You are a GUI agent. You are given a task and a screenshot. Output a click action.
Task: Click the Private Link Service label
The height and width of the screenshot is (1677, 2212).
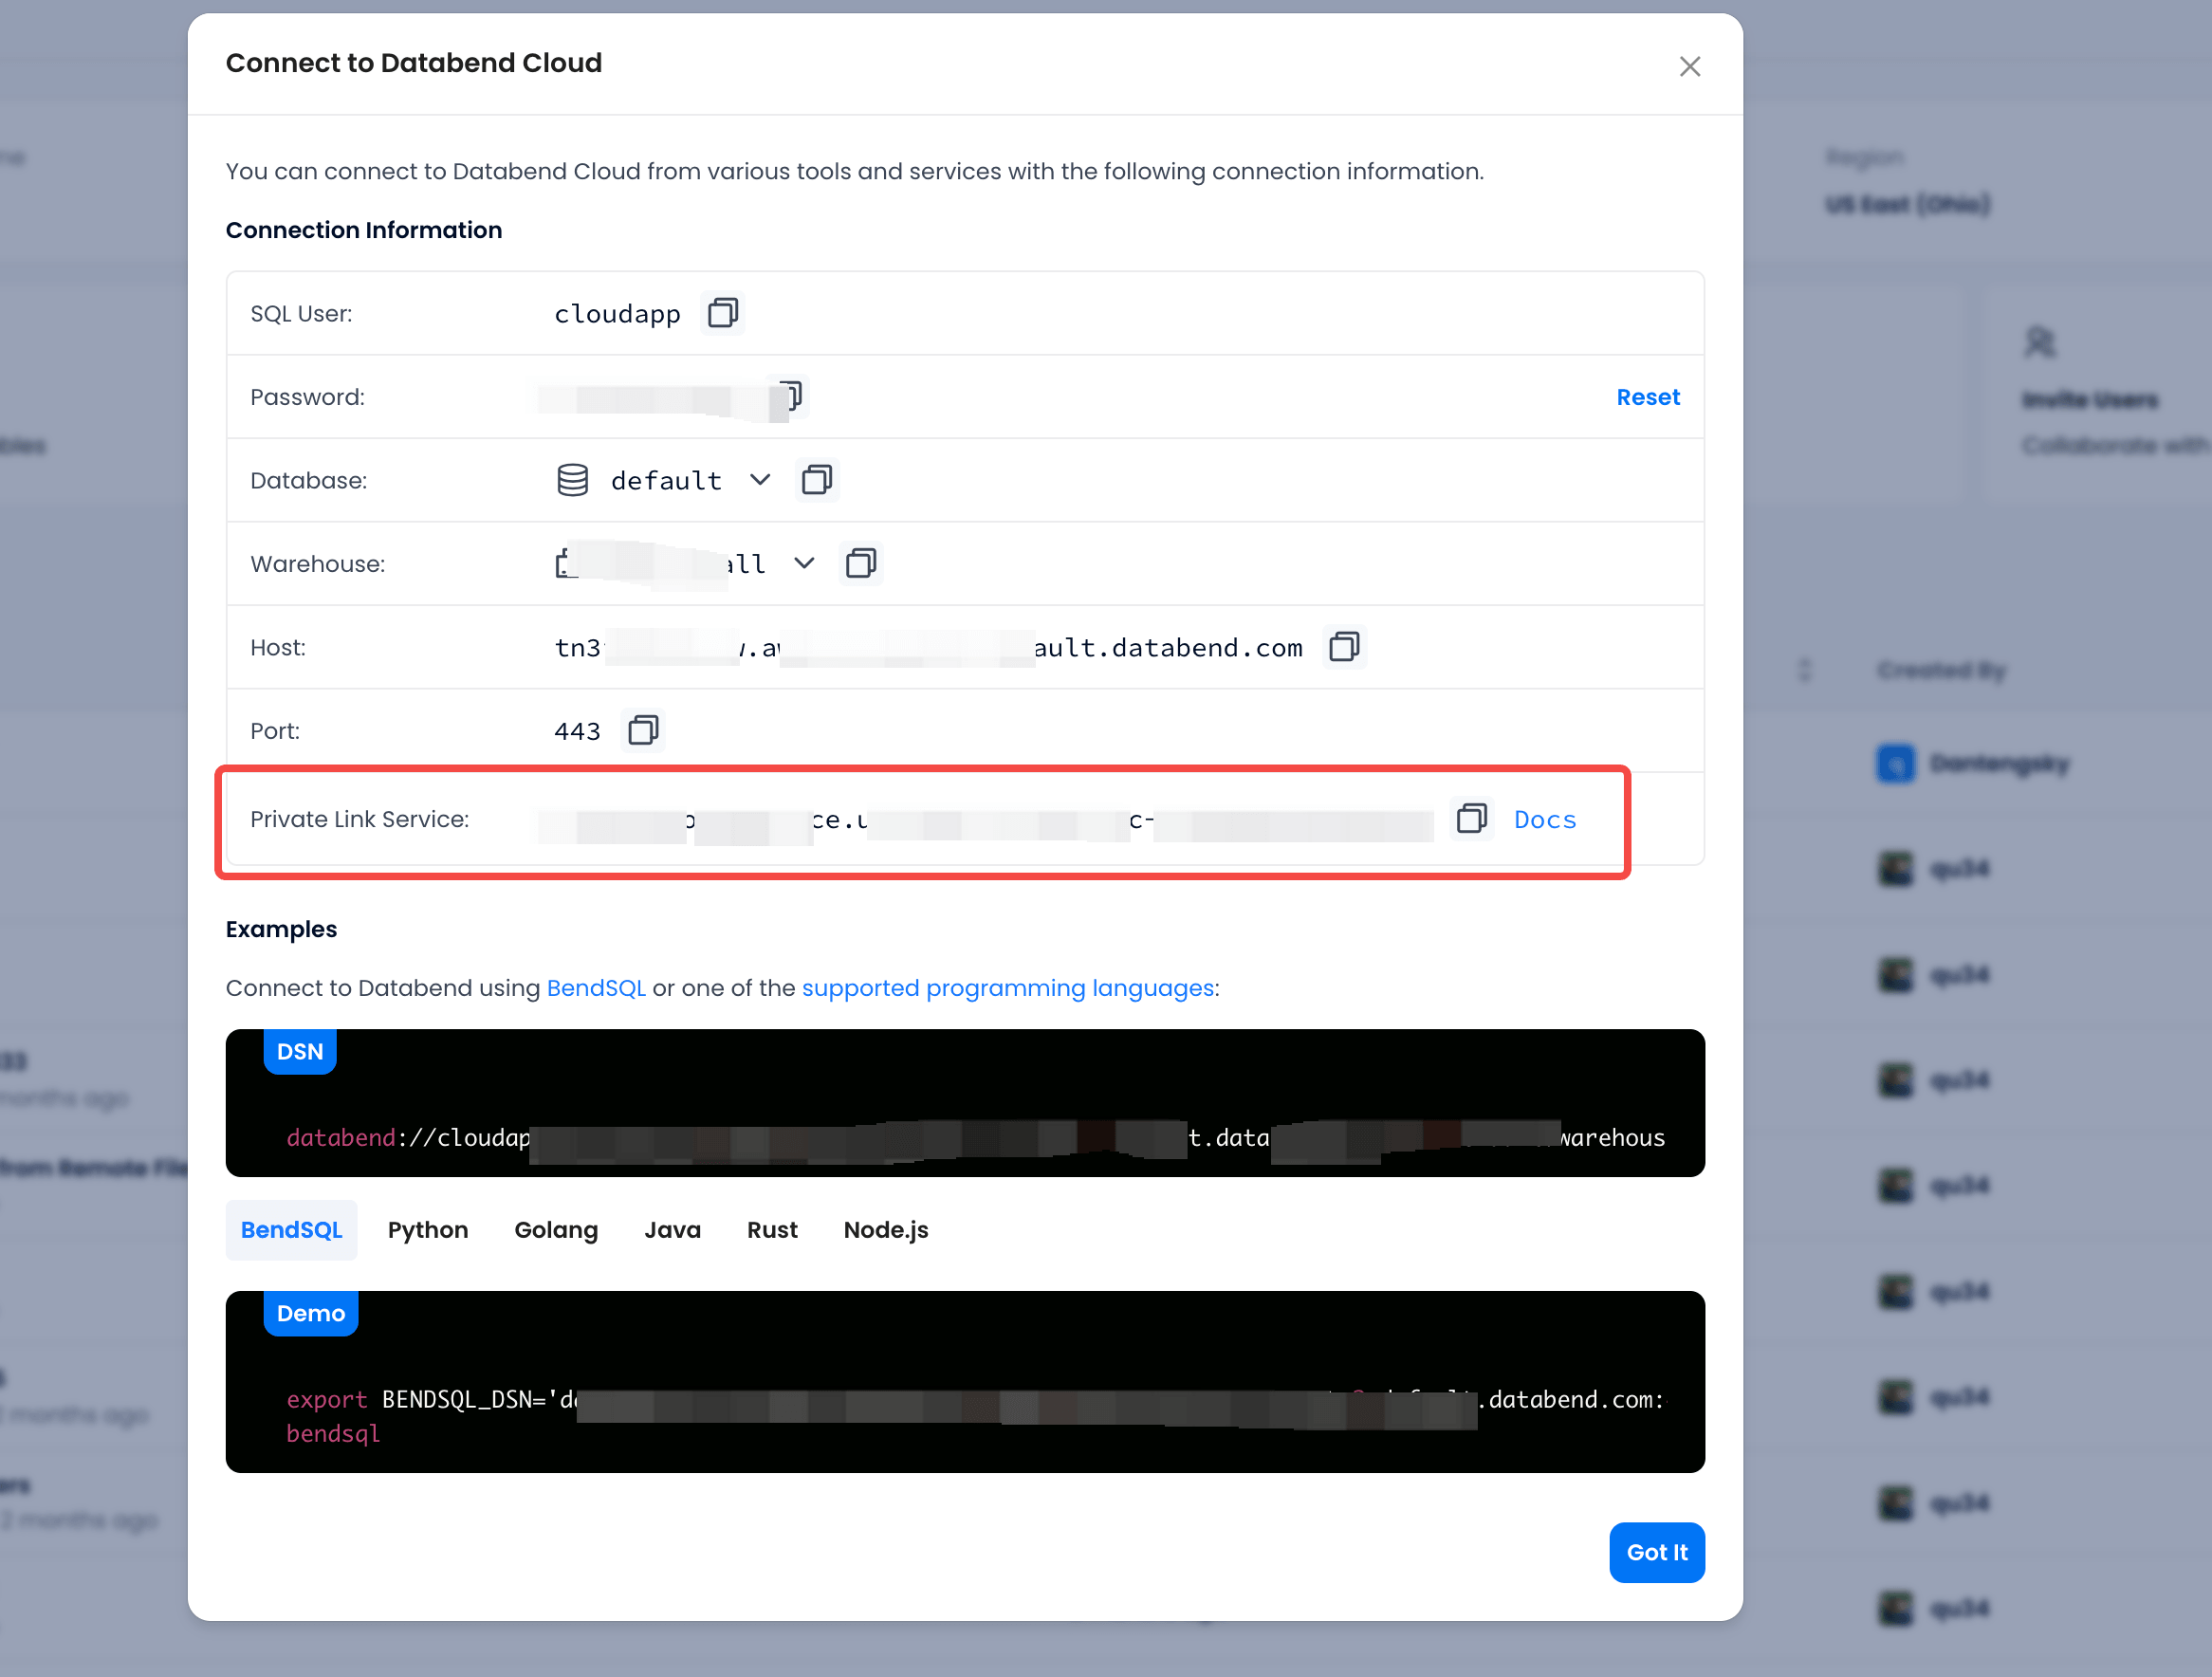point(359,819)
